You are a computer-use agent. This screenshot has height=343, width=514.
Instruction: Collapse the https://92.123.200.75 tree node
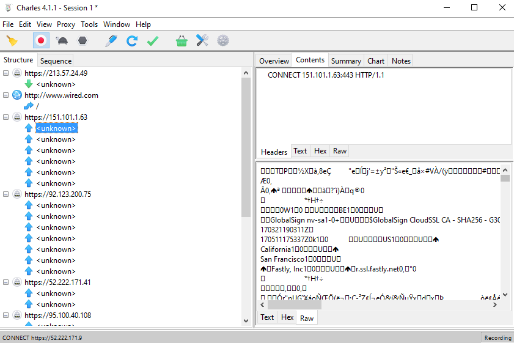6,194
